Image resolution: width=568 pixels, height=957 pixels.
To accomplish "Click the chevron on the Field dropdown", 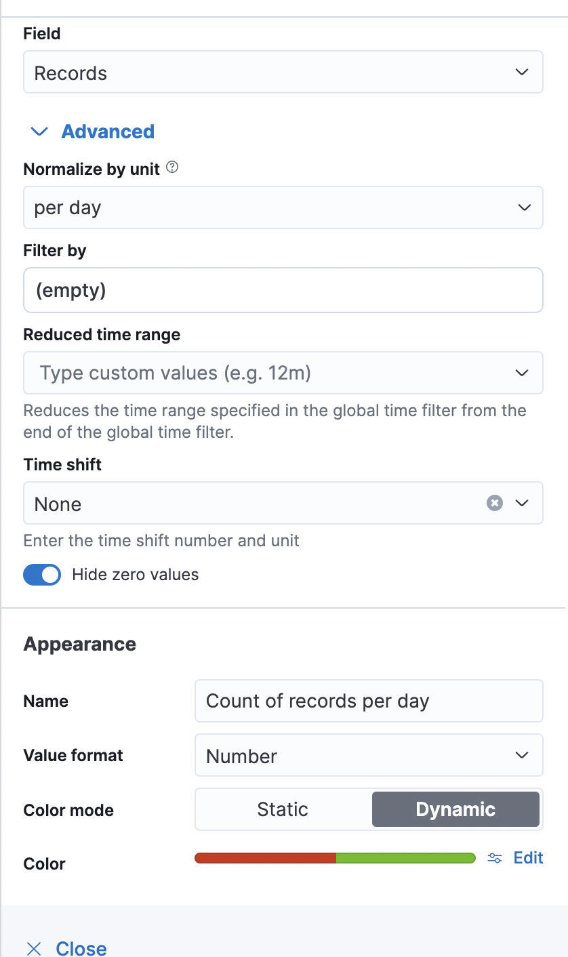I will tap(522, 71).
